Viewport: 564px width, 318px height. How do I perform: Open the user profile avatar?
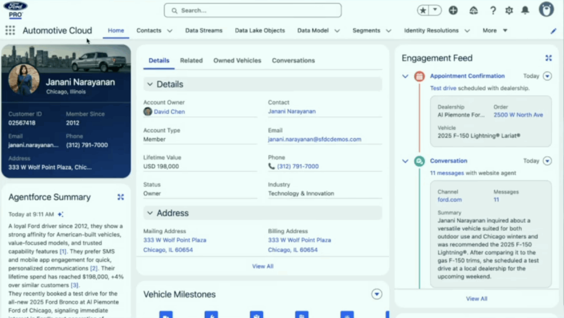pos(546,10)
